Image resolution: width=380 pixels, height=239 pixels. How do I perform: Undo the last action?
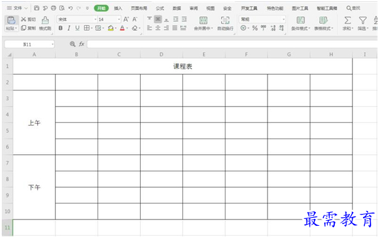pyautogui.click(x=70, y=8)
